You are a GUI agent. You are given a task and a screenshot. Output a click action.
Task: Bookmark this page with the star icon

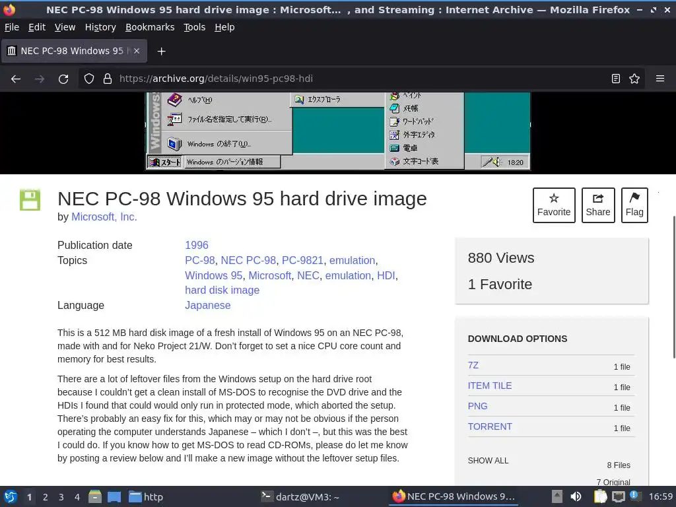click(x=634, y=79)
